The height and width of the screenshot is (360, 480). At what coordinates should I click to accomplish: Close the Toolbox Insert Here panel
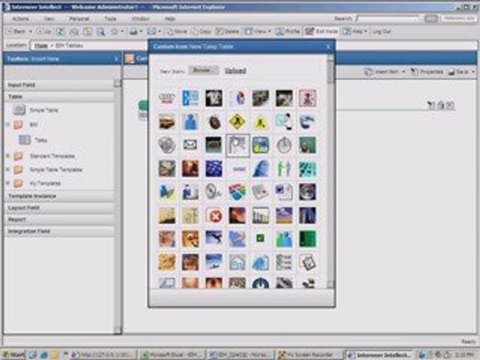pyautogui.click(x=116, y=59)
